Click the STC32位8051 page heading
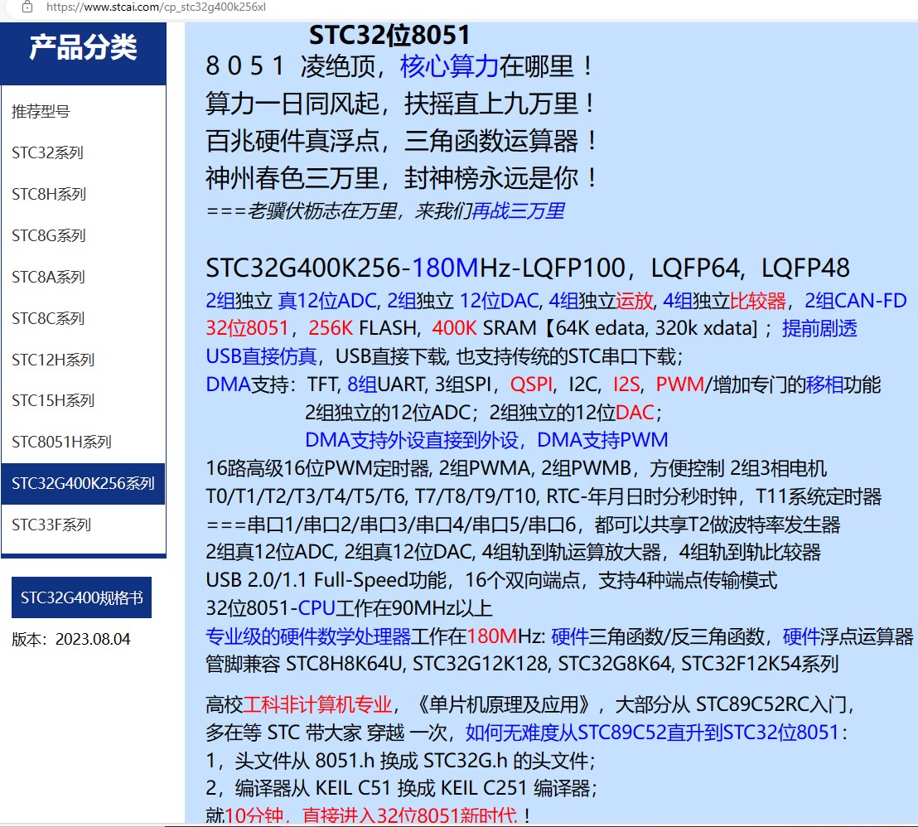The height and width of the screenshot is (827, 918). (x=389, y=35)
